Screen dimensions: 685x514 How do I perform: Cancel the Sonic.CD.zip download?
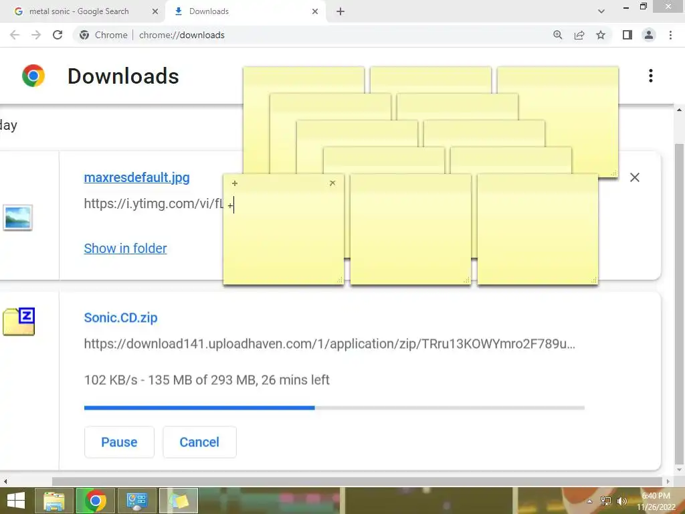199,442
